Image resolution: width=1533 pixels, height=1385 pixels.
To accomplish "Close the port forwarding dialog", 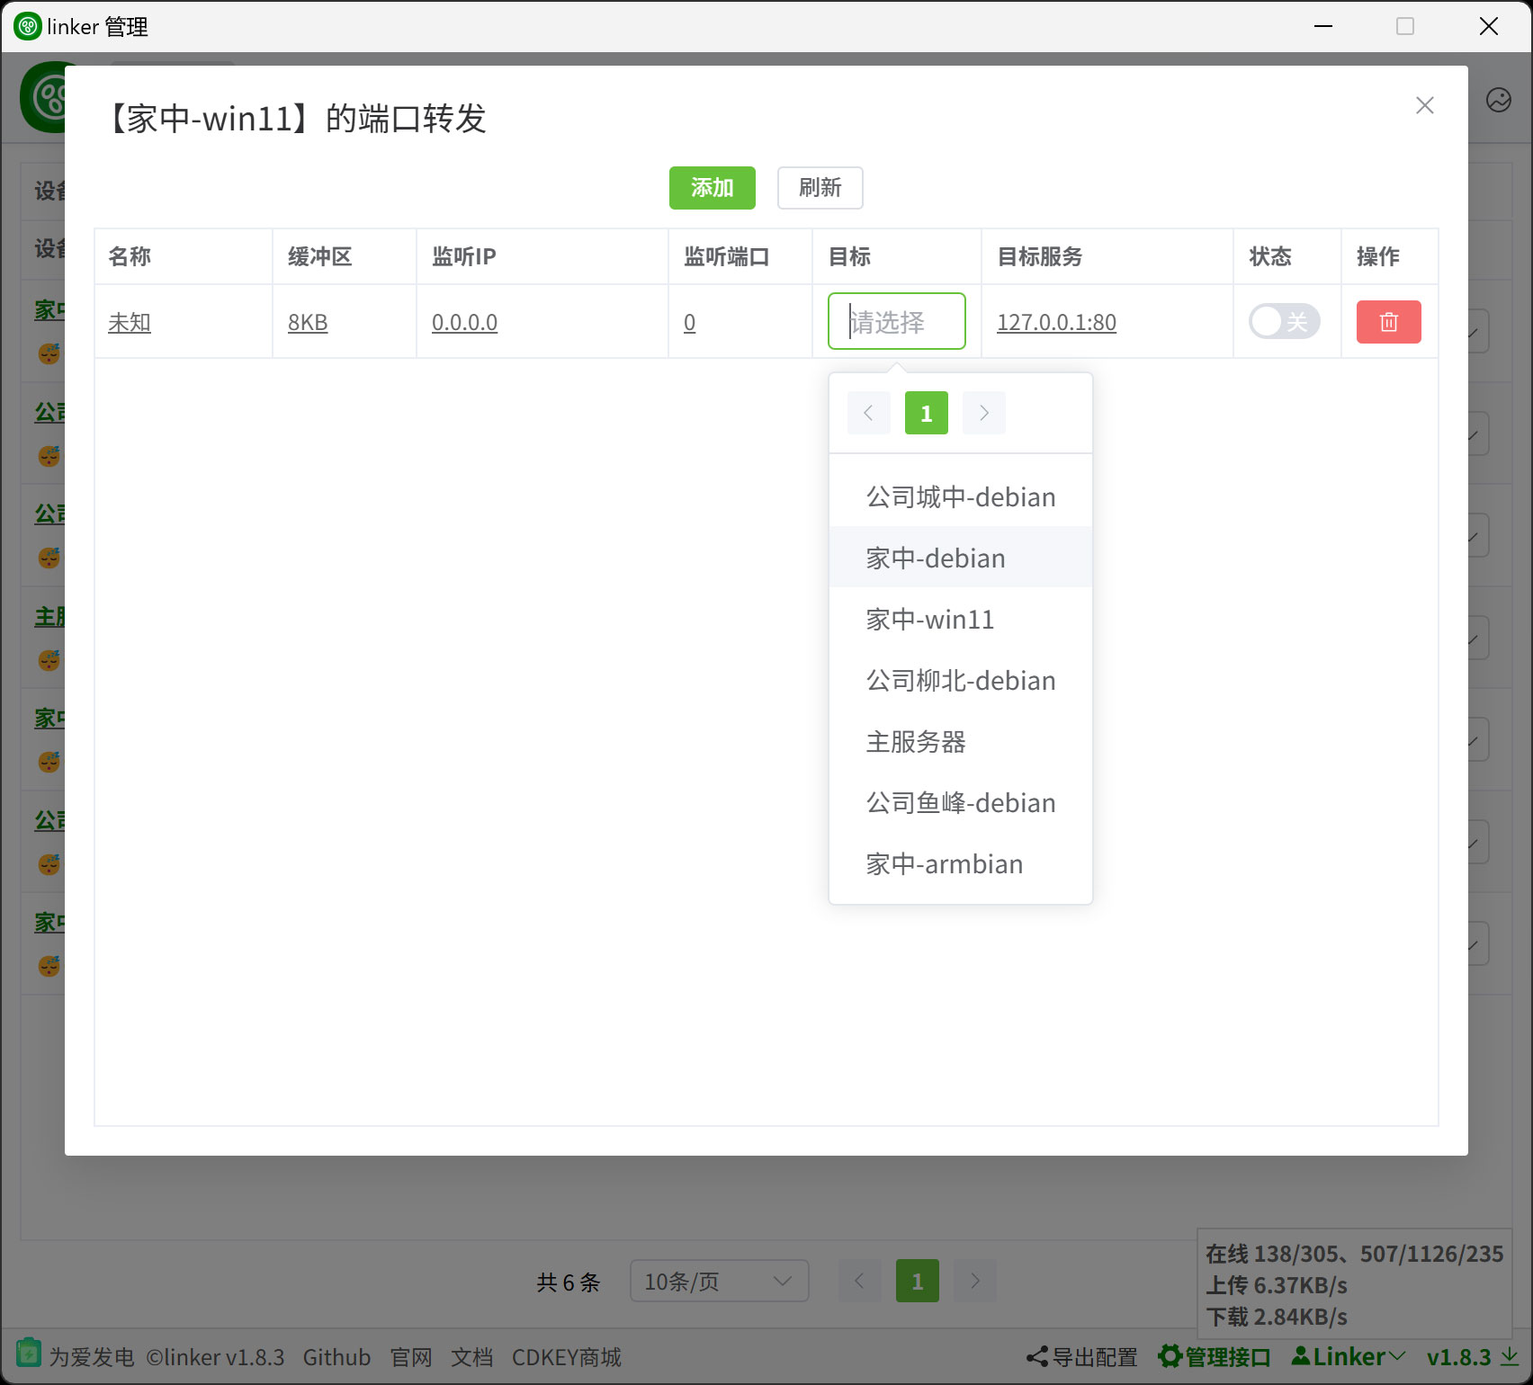I will 1424,106.
